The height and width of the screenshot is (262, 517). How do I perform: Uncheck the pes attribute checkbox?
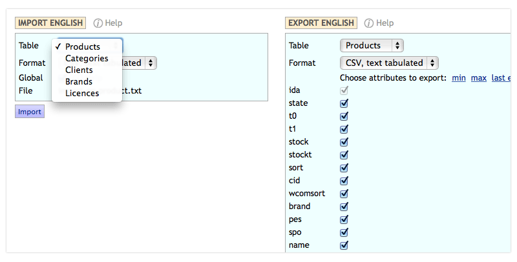point(344,219)
